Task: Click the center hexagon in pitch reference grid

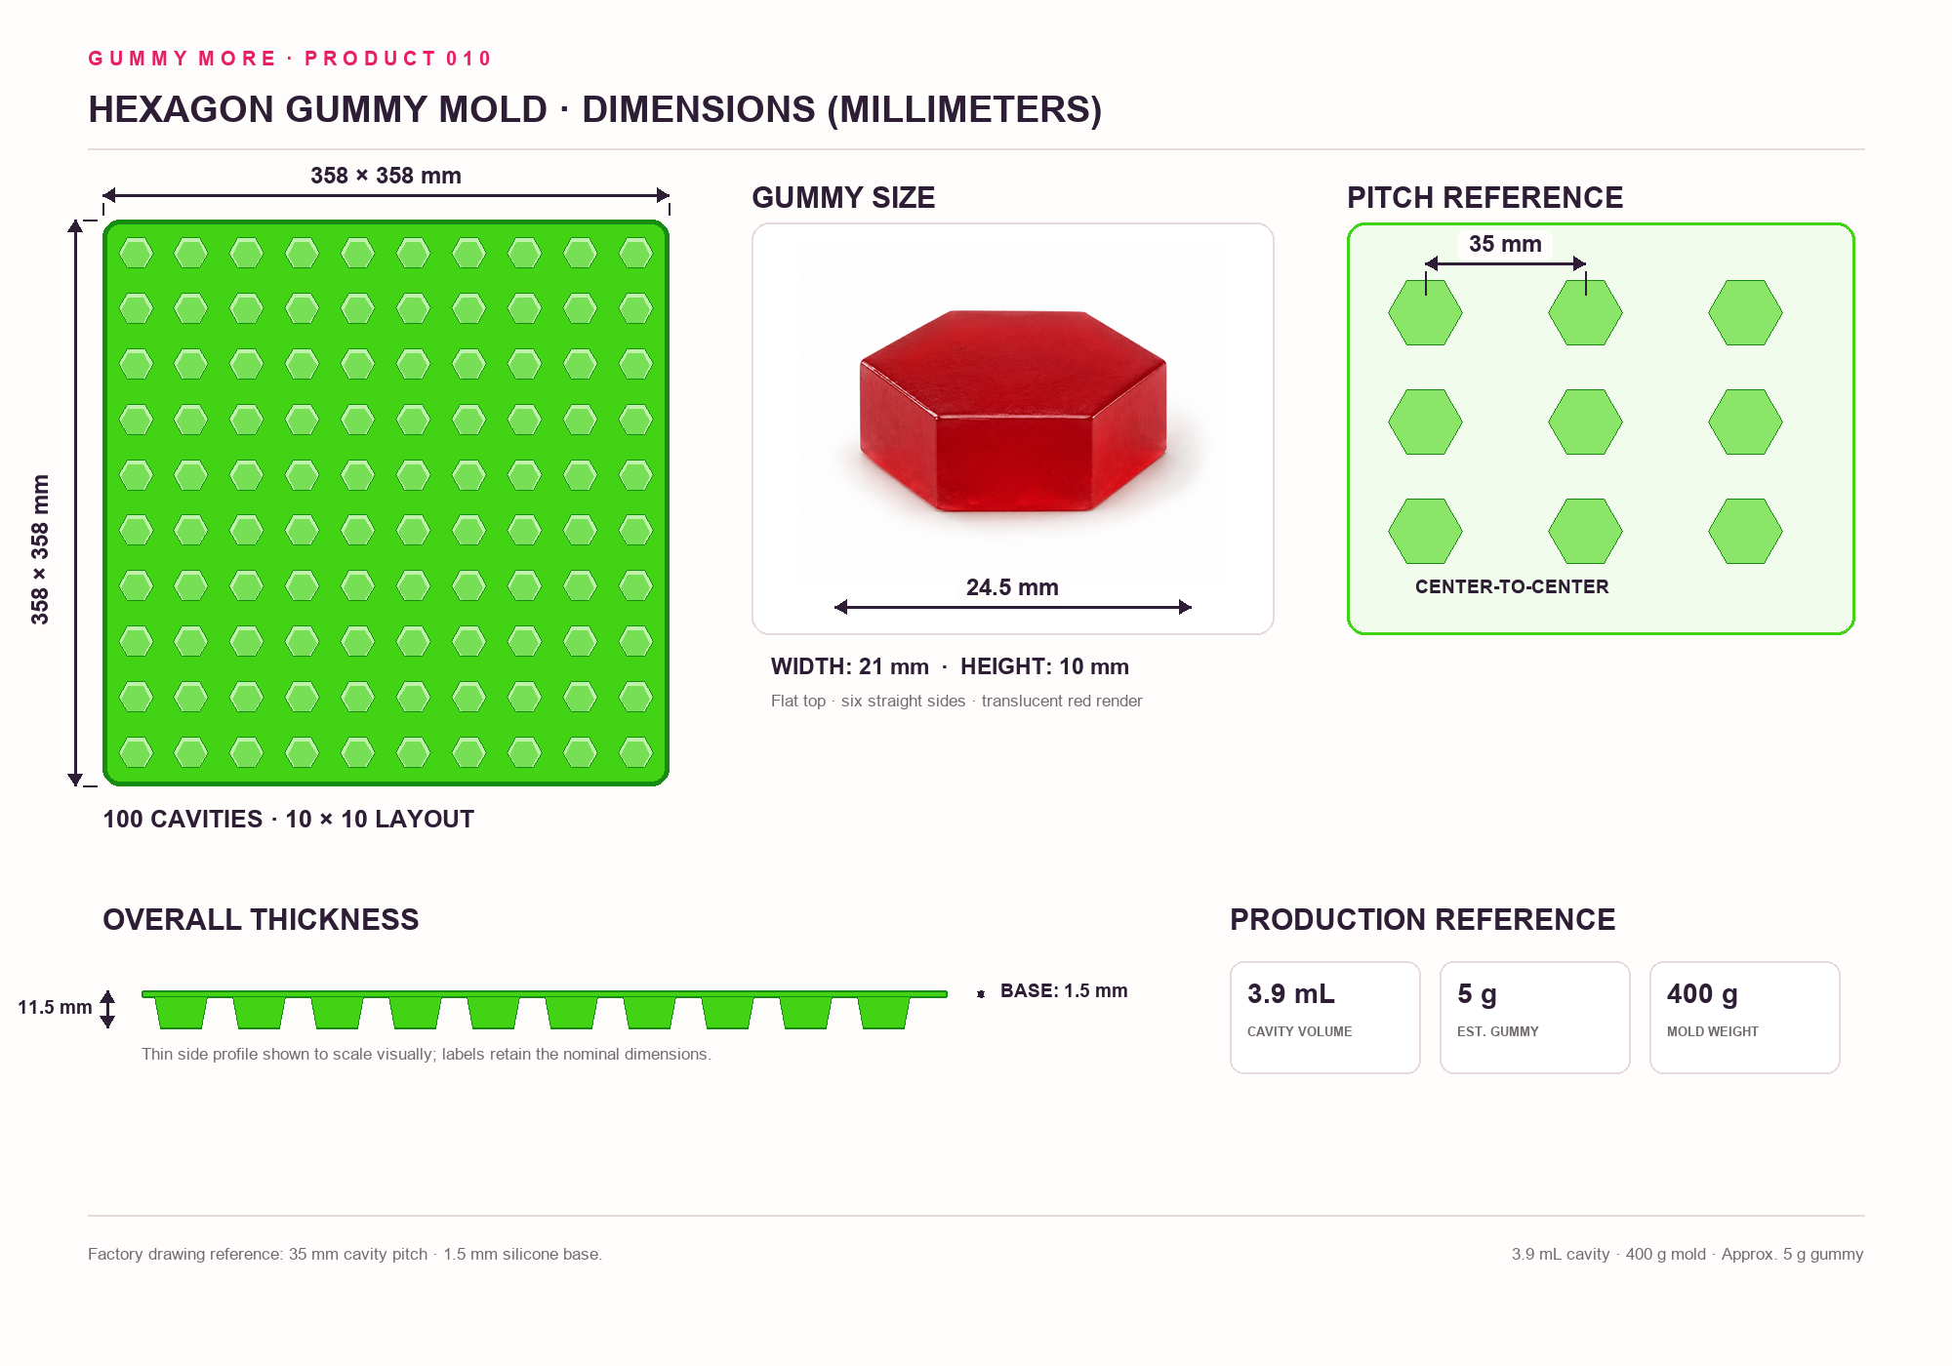Action: 1585,422
